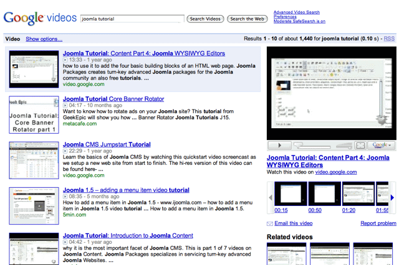Click the Video label in the results bar
This screenshot has height=265, width=399.
(12, 39)
